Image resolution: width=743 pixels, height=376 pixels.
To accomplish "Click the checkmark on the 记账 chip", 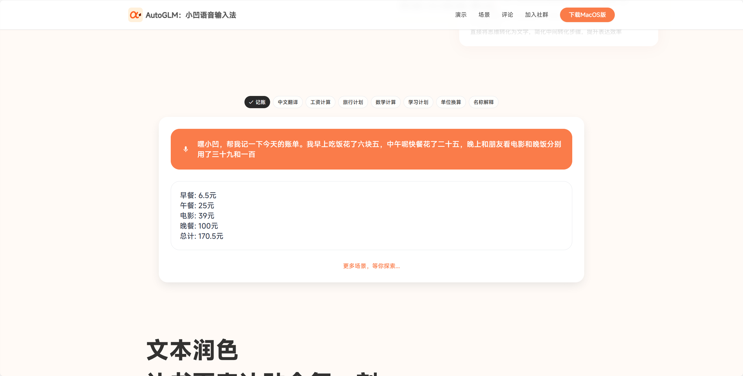I will pos(251,102).
